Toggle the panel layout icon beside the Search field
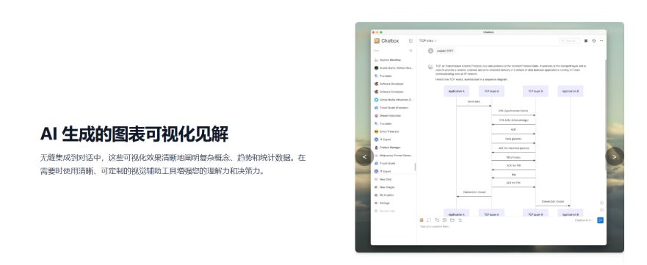Image resolution: width=647 pixels, height=265 pixels. (586, 41)
